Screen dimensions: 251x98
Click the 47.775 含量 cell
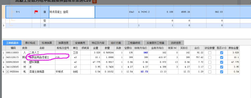coord(96,62)
